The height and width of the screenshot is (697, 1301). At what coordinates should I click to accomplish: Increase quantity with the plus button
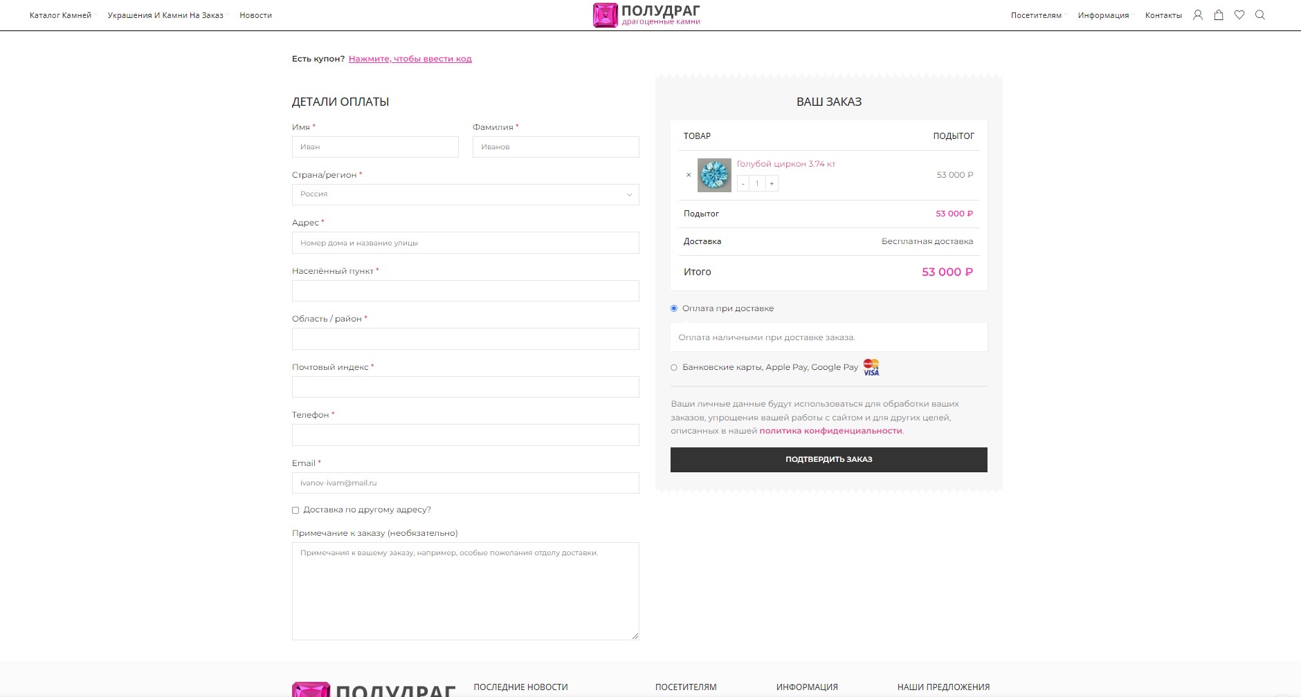[x=772, y=183]
